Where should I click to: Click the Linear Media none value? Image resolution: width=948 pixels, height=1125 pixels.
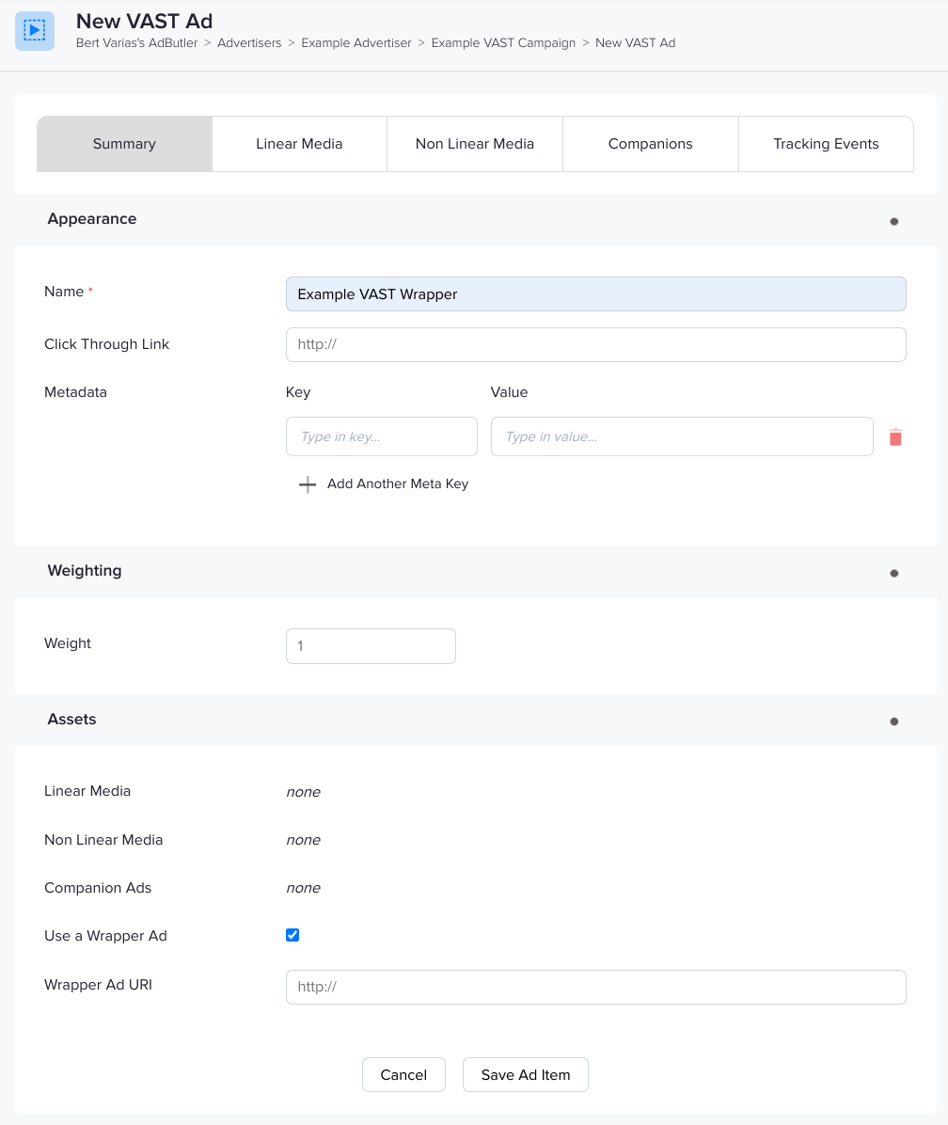(304, 792)
